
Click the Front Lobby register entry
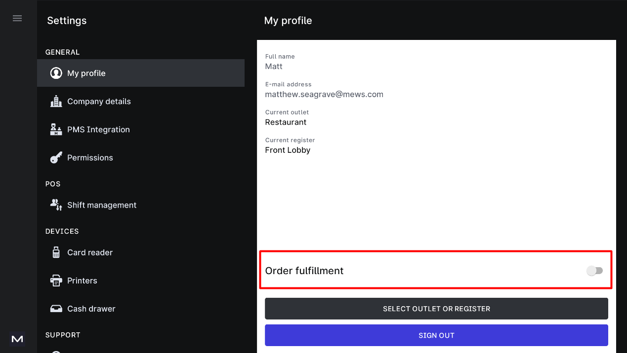288,150
